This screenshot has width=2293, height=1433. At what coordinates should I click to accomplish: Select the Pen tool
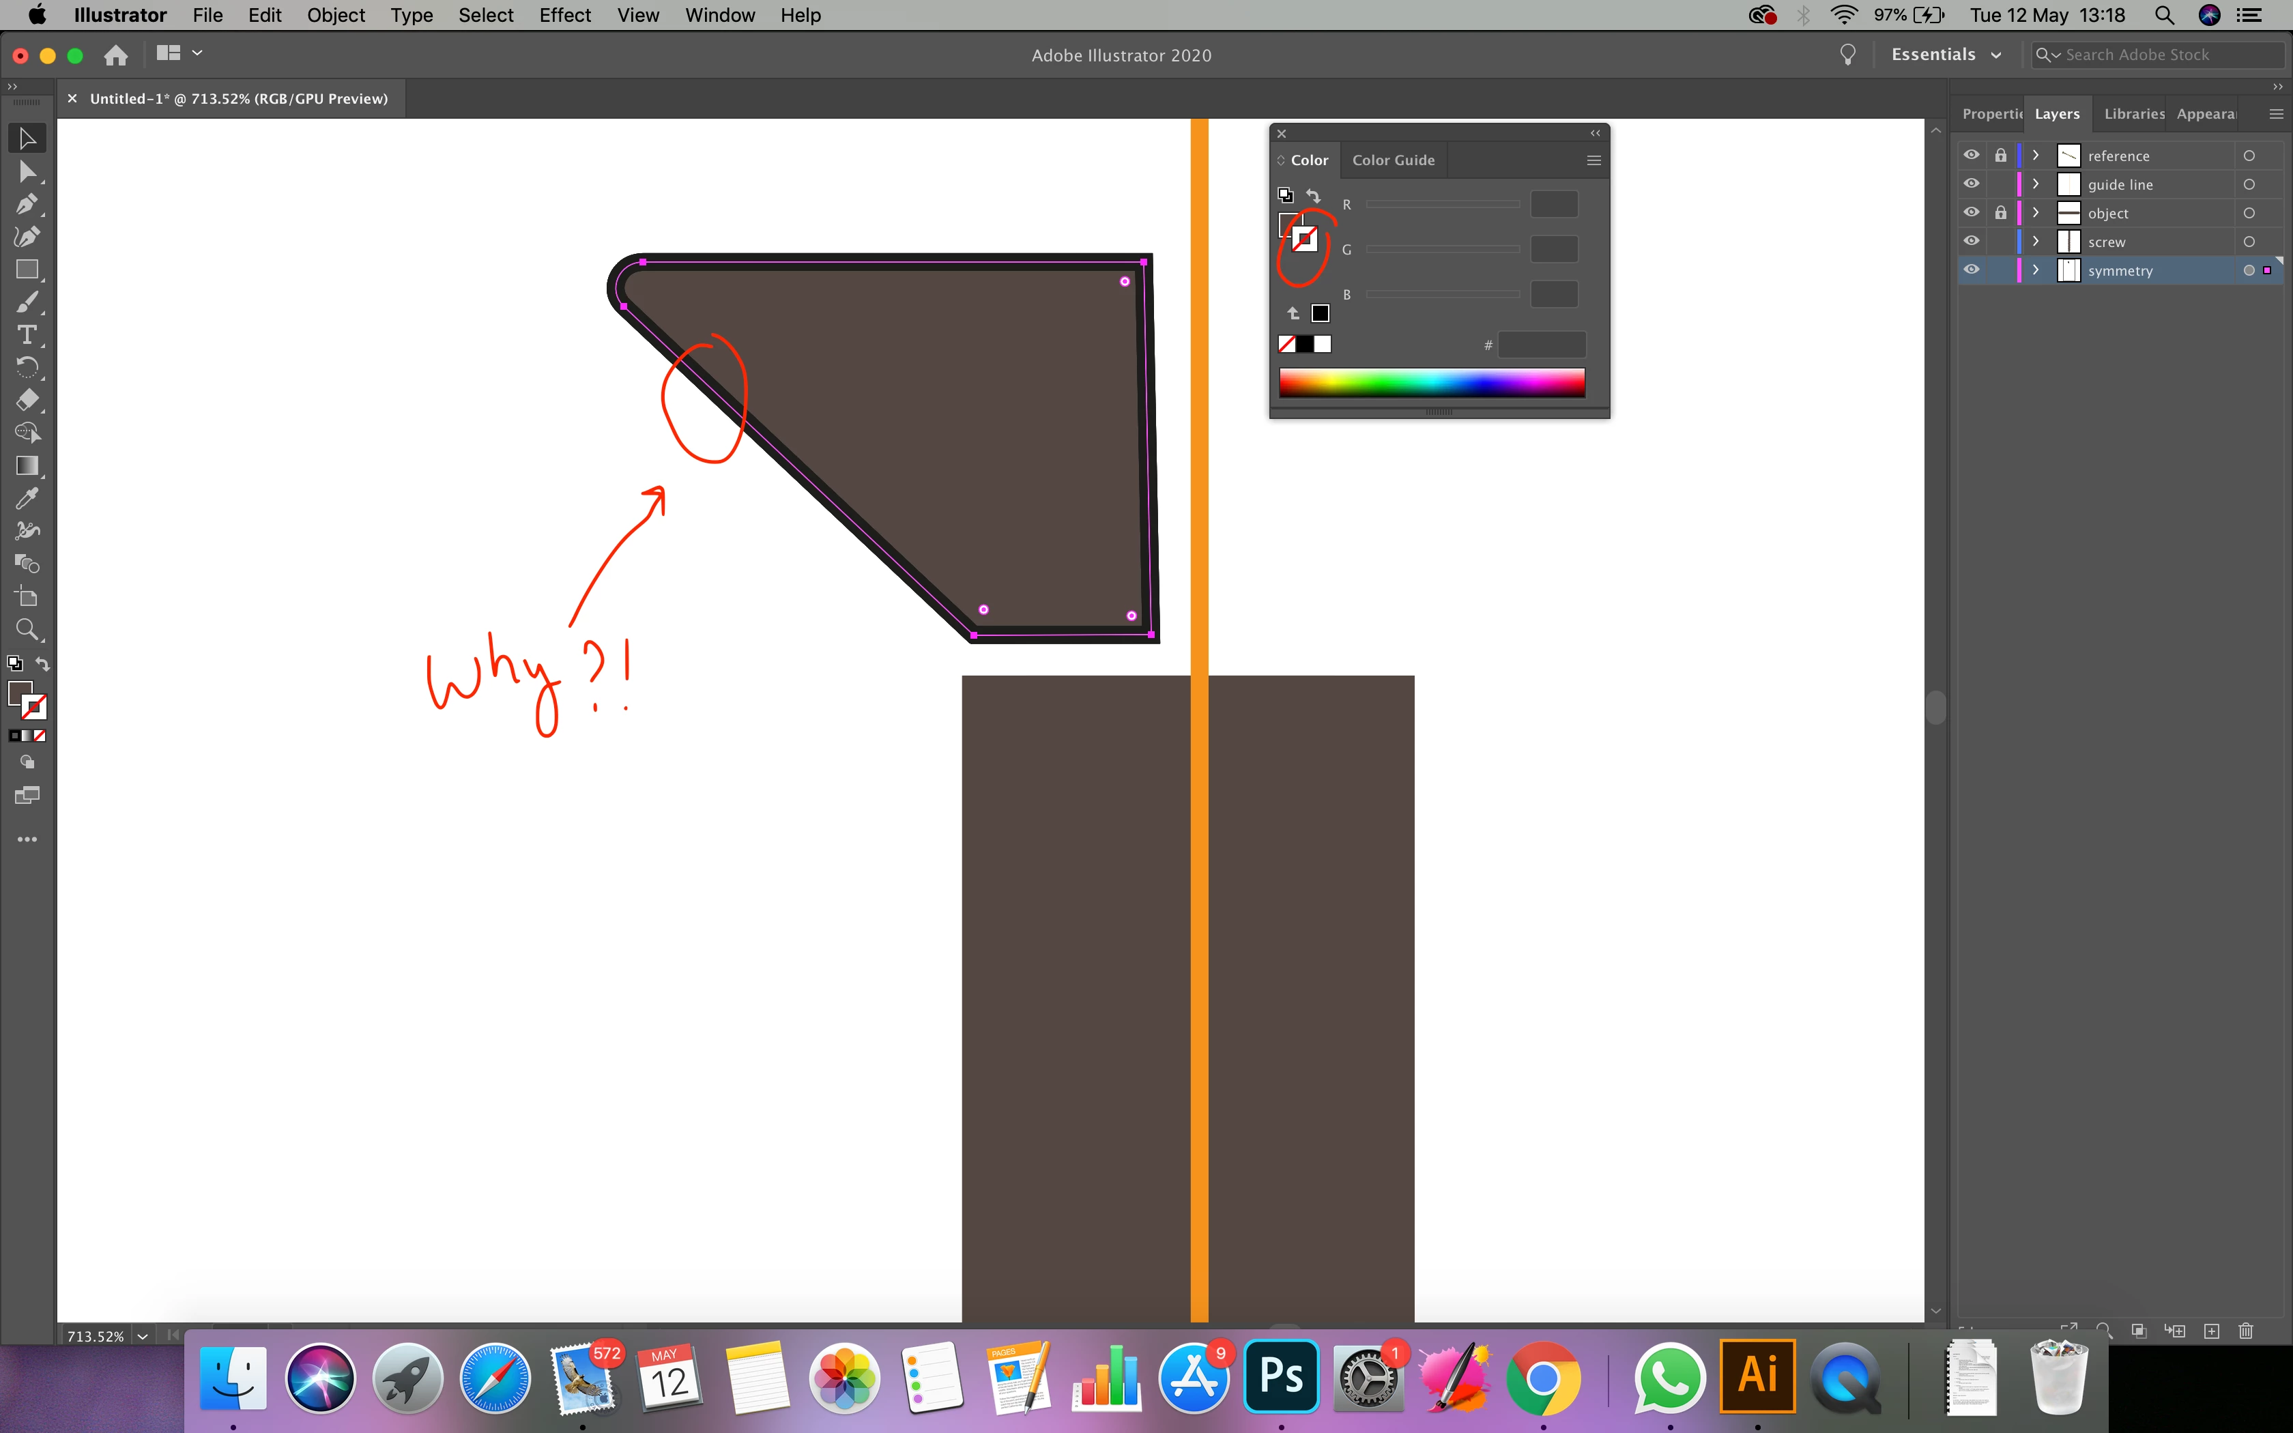click(27, 204)
